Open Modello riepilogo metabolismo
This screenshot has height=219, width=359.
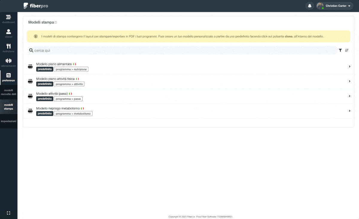tap(188, 111)
